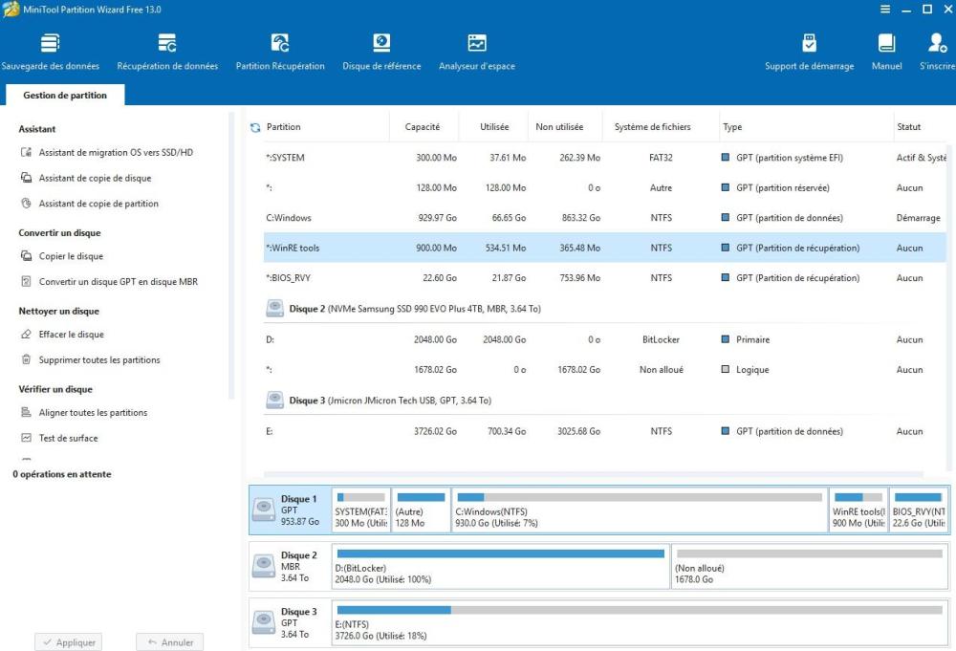The image size is (956, 651).
Task: Open Analyseur d'espace tool
Action: [x=476, y=53]
